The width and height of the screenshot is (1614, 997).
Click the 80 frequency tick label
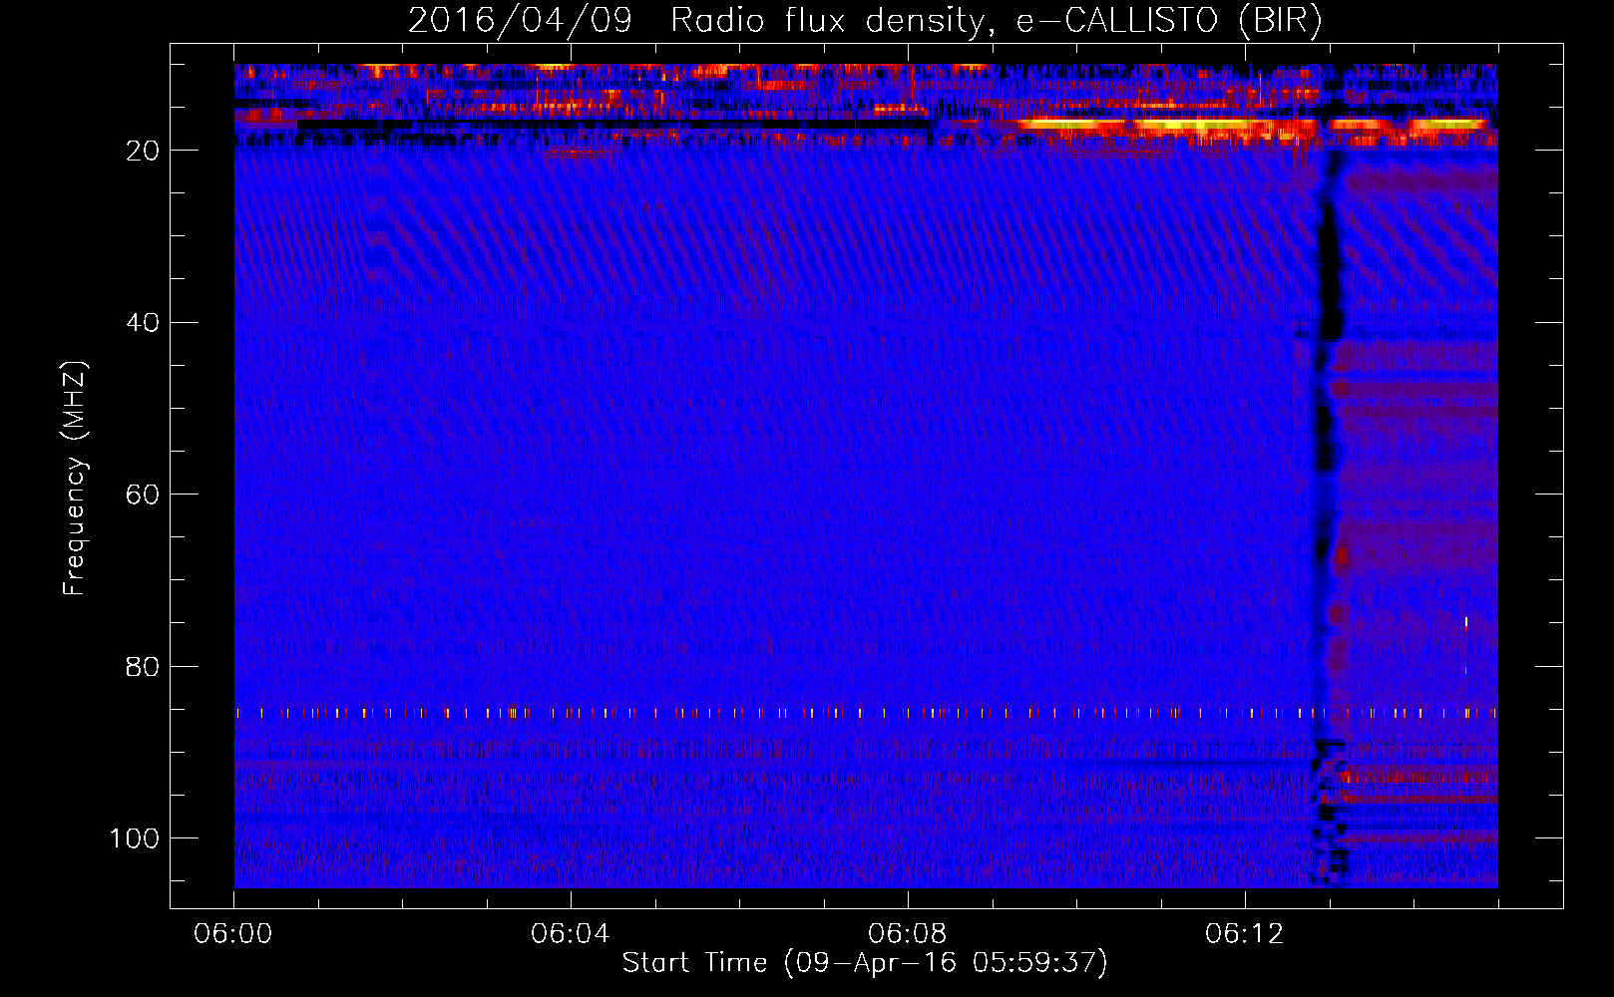point(143,667)
